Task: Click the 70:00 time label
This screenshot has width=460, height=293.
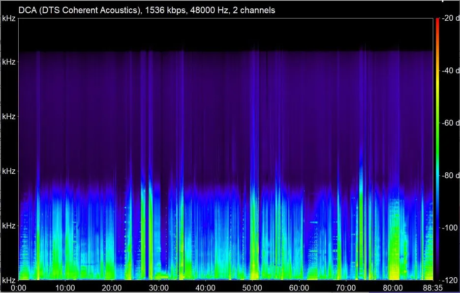Action: click(345, 288)
